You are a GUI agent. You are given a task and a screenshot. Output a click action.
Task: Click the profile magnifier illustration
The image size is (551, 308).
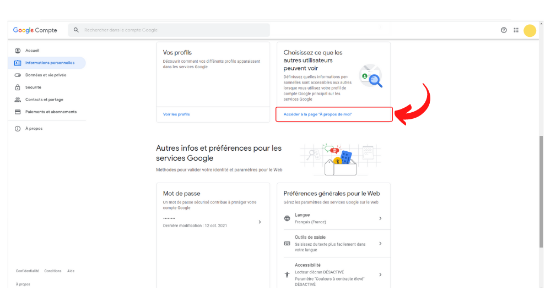tap(370, 76)
